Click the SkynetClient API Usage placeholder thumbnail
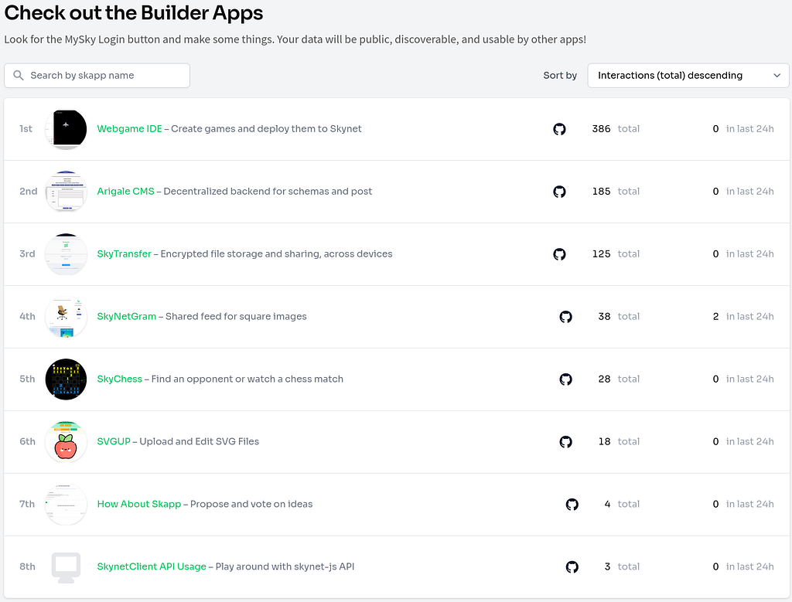This screenshot has height=602, width=792. click(66, 567)
